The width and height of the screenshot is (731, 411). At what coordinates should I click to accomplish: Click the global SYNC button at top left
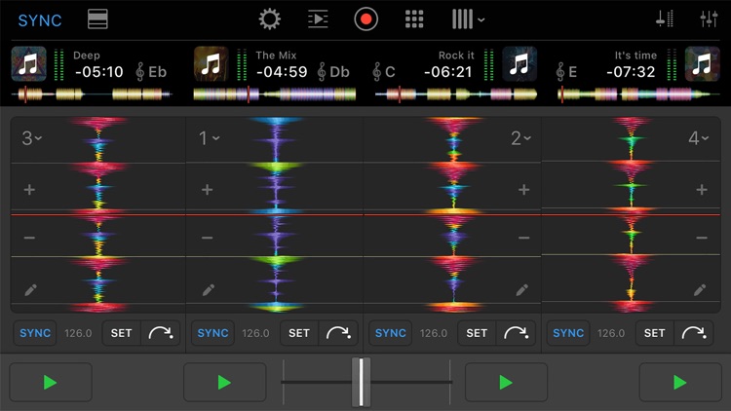click(39, 19)
